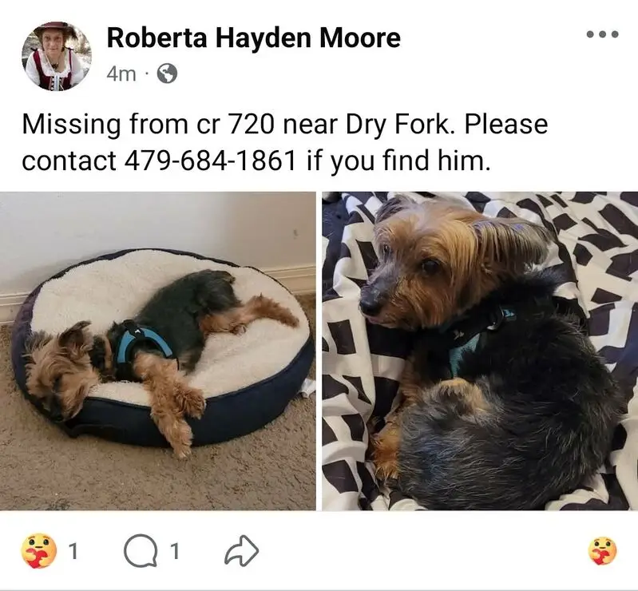Click the public globe privacy icon
Viewport: 638px width, 591px height.
[x=167, y=73]
